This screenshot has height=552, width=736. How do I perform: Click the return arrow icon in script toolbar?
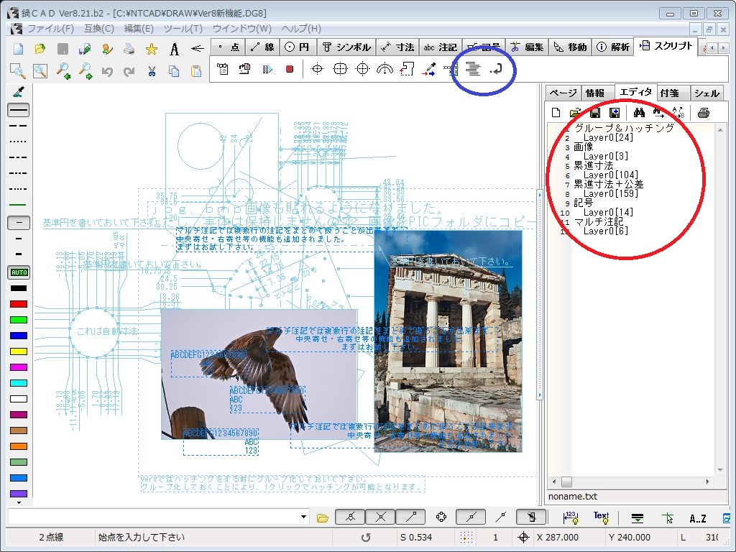[496, 70]
